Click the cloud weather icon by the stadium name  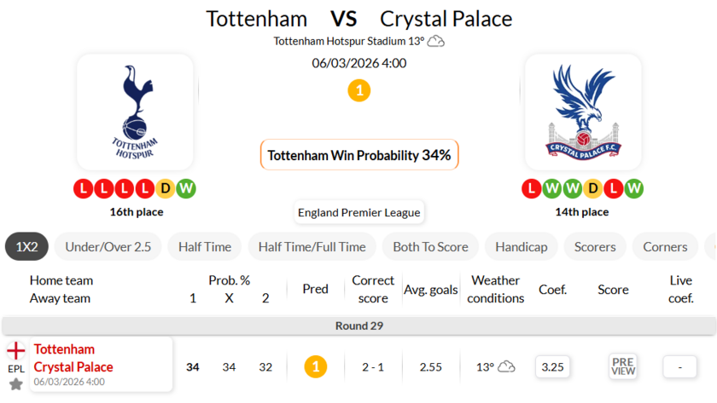point(436,41)
